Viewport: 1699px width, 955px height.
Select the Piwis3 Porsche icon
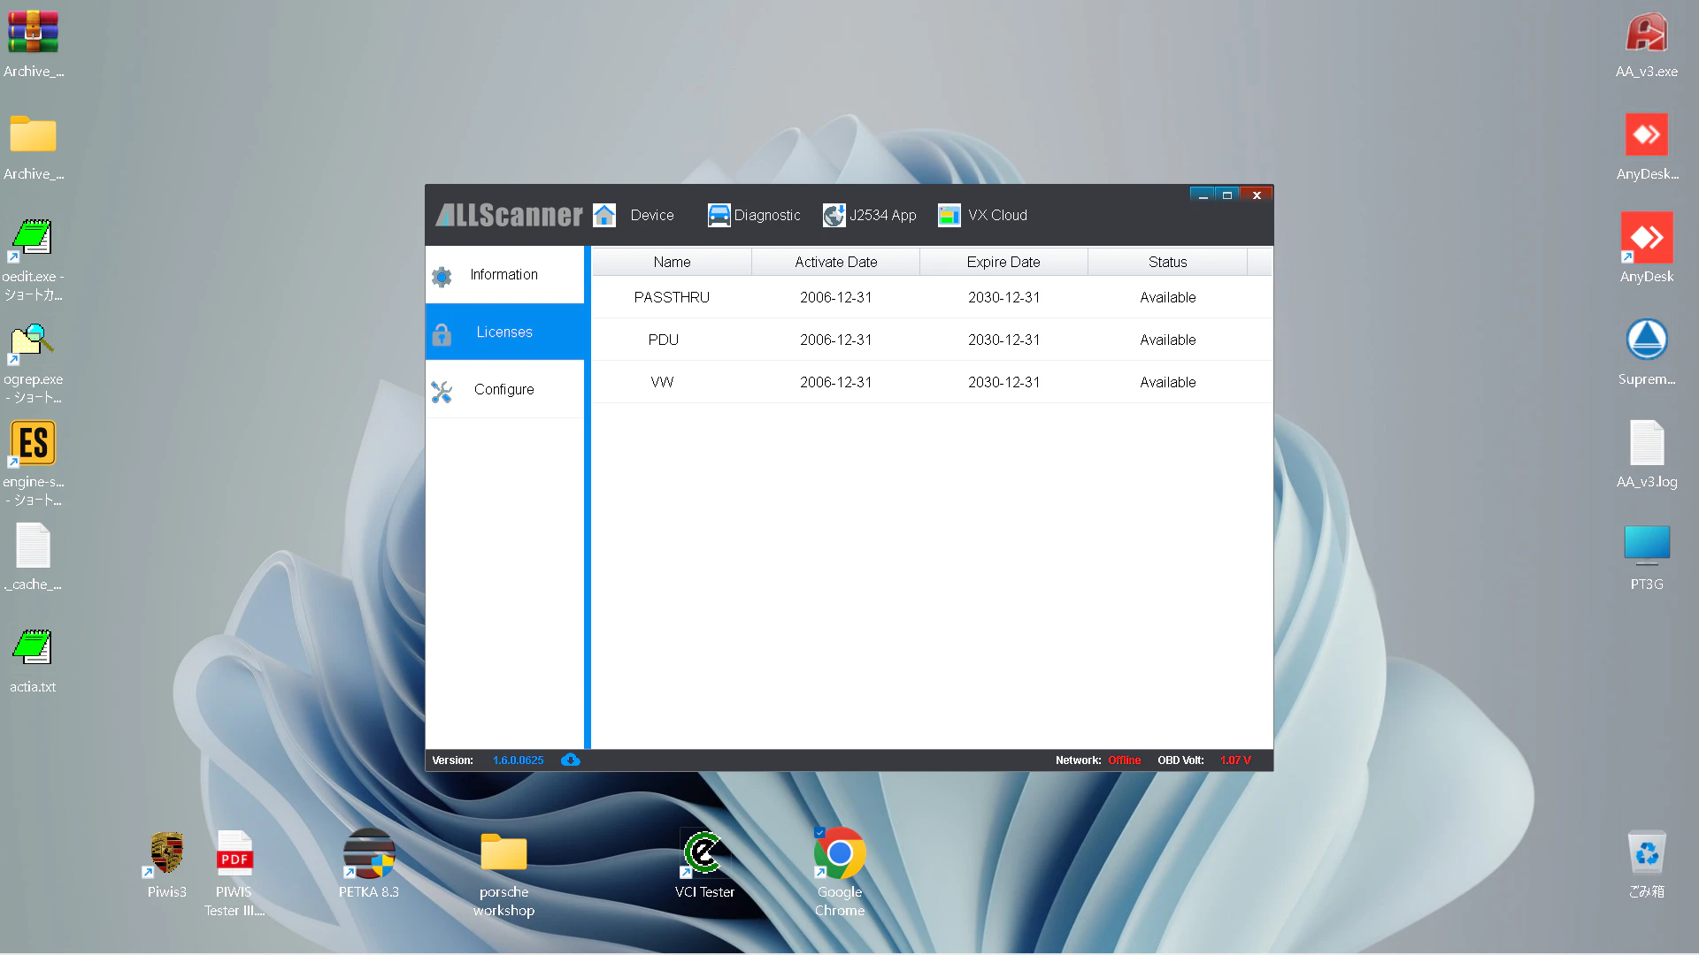tap(167, 852)
